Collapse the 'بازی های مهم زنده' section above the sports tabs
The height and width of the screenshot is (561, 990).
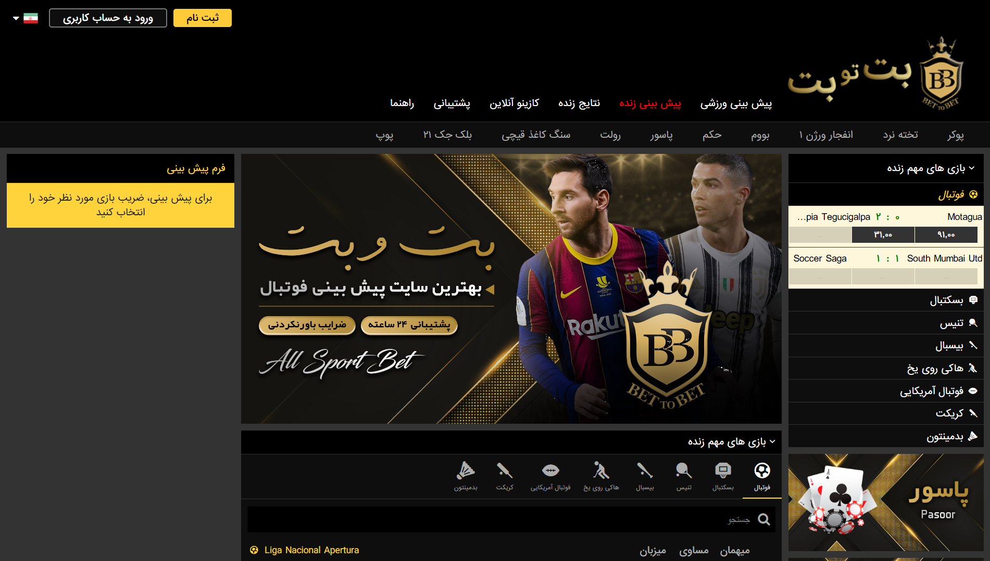pyautogui.click(x=772, y=442)
